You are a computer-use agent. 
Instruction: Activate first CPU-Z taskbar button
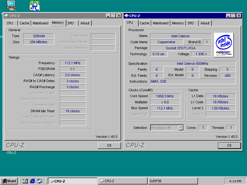tap(72, 181)
